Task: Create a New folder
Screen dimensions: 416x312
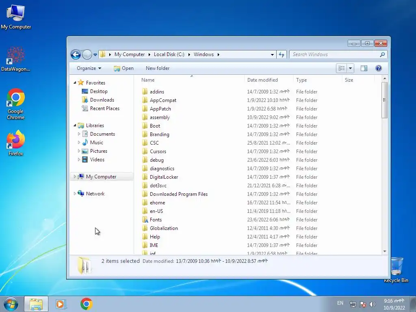Action: [x=158, y=68]
